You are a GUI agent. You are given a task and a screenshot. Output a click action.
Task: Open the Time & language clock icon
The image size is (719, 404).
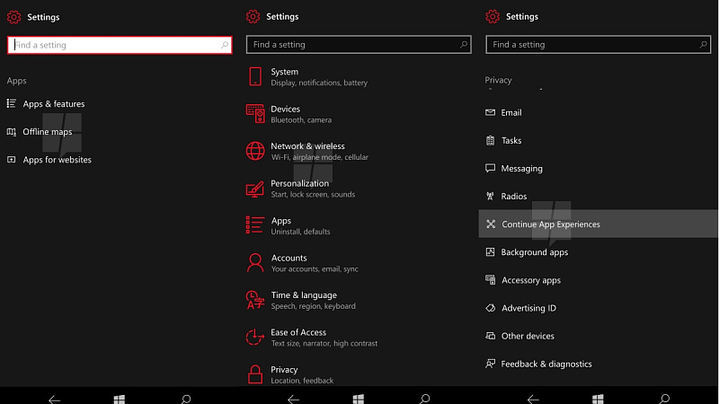coord(255,300)
